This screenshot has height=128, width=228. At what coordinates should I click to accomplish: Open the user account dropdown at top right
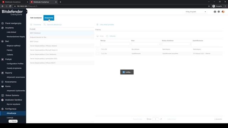196,12
